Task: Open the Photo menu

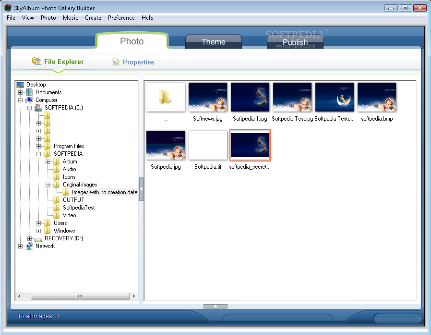Action: (48, 18)
